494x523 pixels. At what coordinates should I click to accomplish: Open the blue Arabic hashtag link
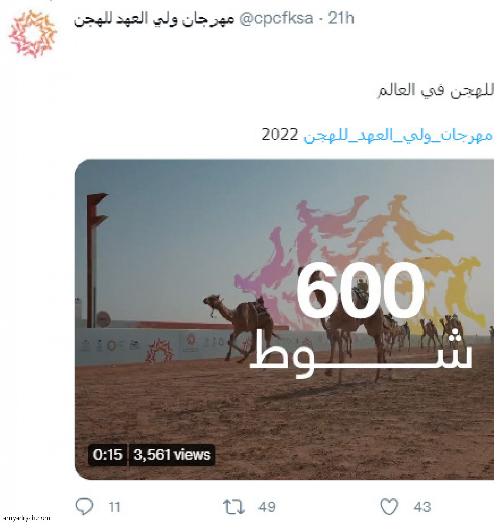click(398, 135)
